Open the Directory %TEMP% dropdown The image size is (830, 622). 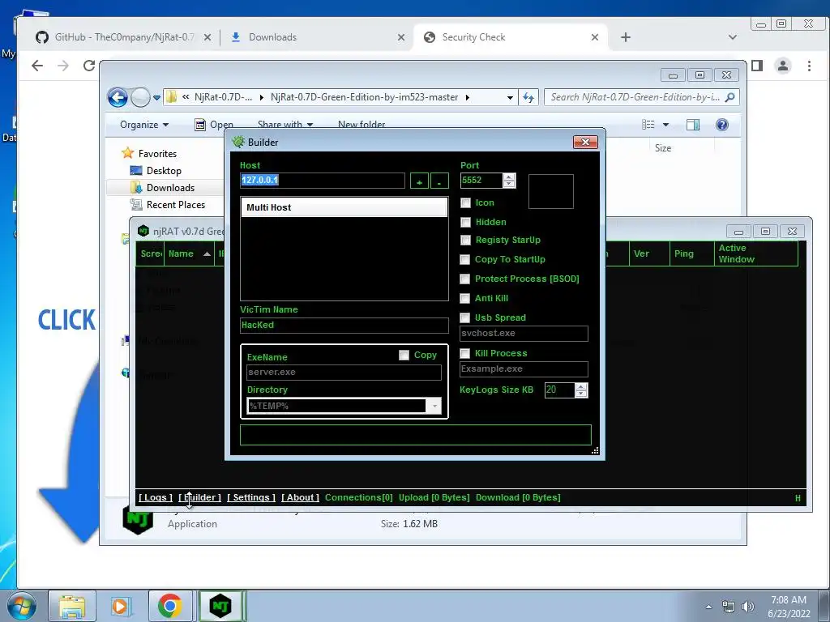tap(434, 406)
